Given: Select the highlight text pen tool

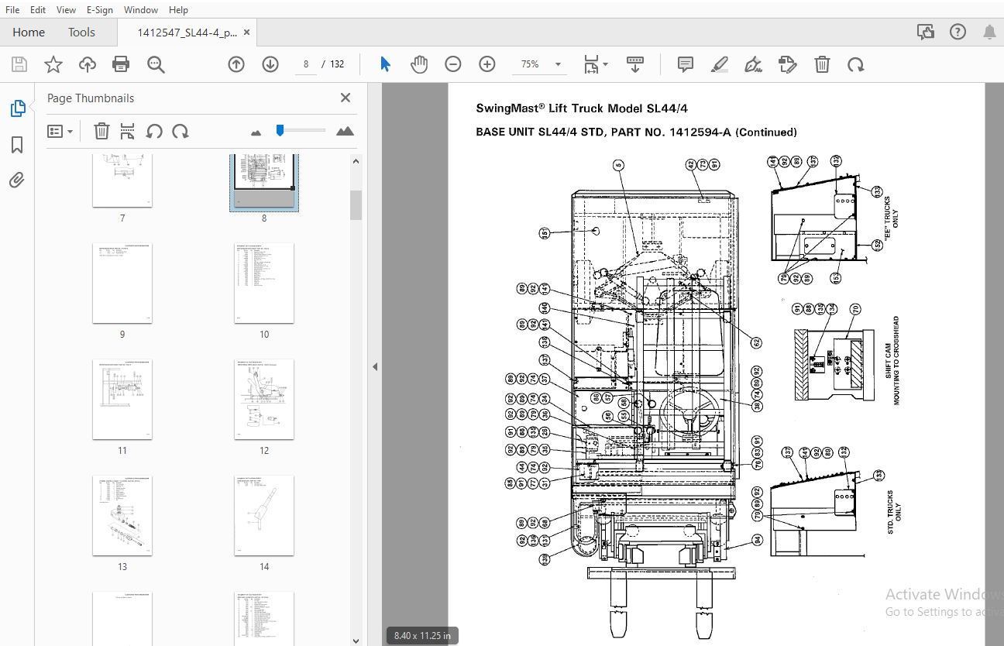Looking at the screenshot, I should pyautogui.click(x=720, y=64).
